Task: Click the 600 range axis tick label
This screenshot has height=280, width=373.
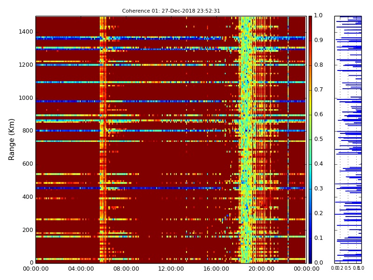Action: click(28, 164)
